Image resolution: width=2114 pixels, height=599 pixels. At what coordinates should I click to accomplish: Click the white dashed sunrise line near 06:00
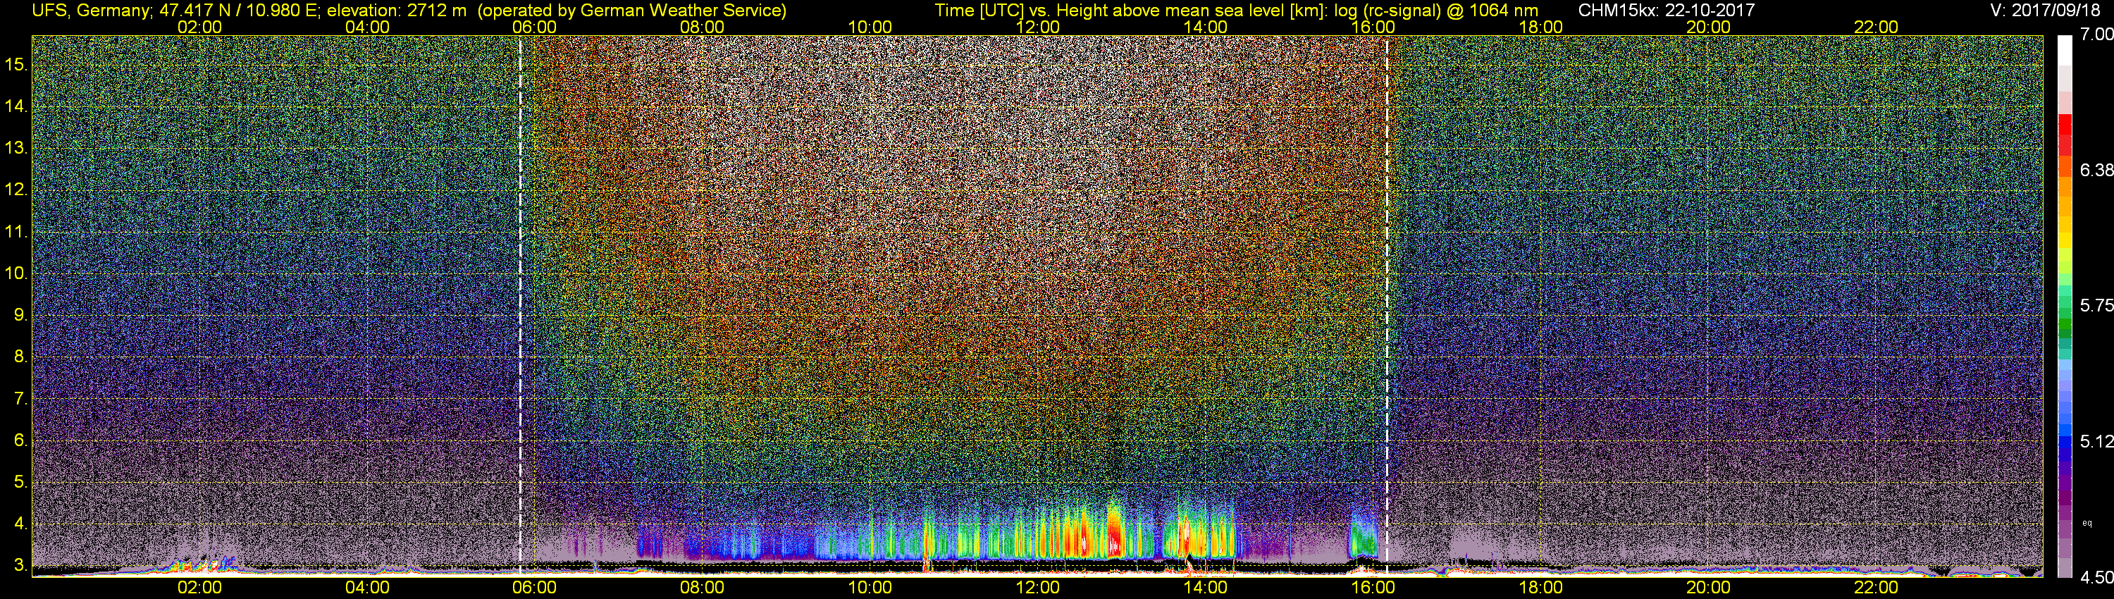tap(520, 304)
